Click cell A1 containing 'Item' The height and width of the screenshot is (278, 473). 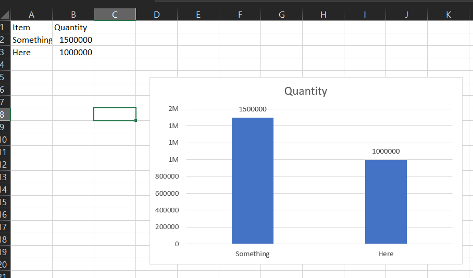31,27
